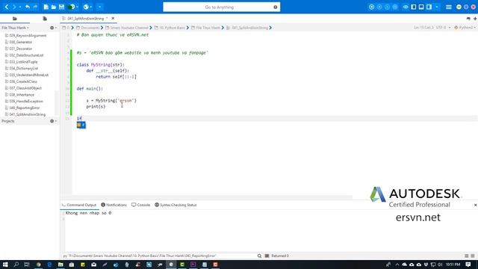Screen dimensions: 478x269
Task: Open 041_SplitAndJoinString in the file list
Action: click(x=25, y=114)
